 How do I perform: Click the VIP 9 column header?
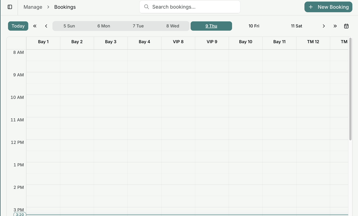click(212, 42)
